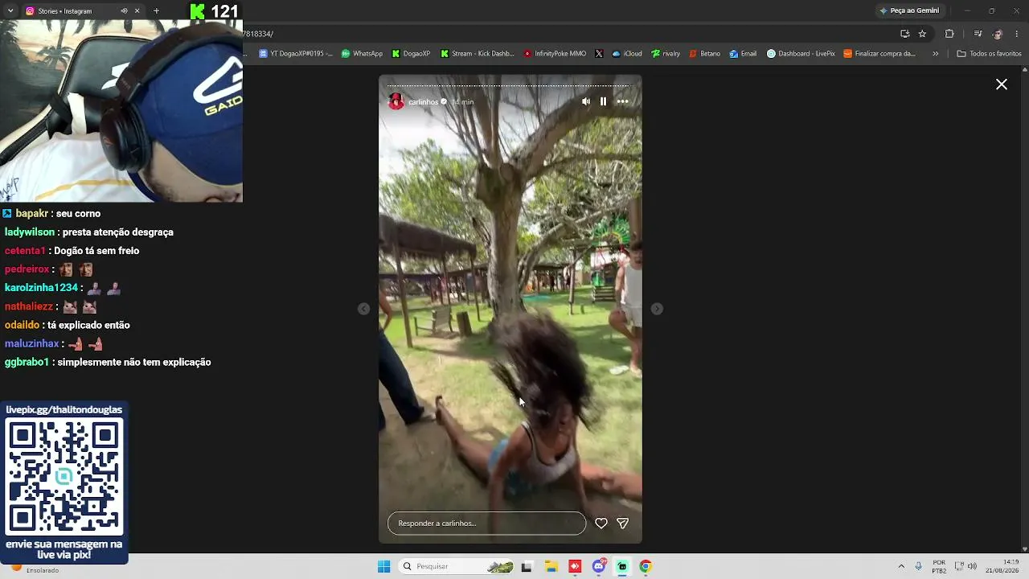Select the Stories • Instagram tab

[72, 11]
